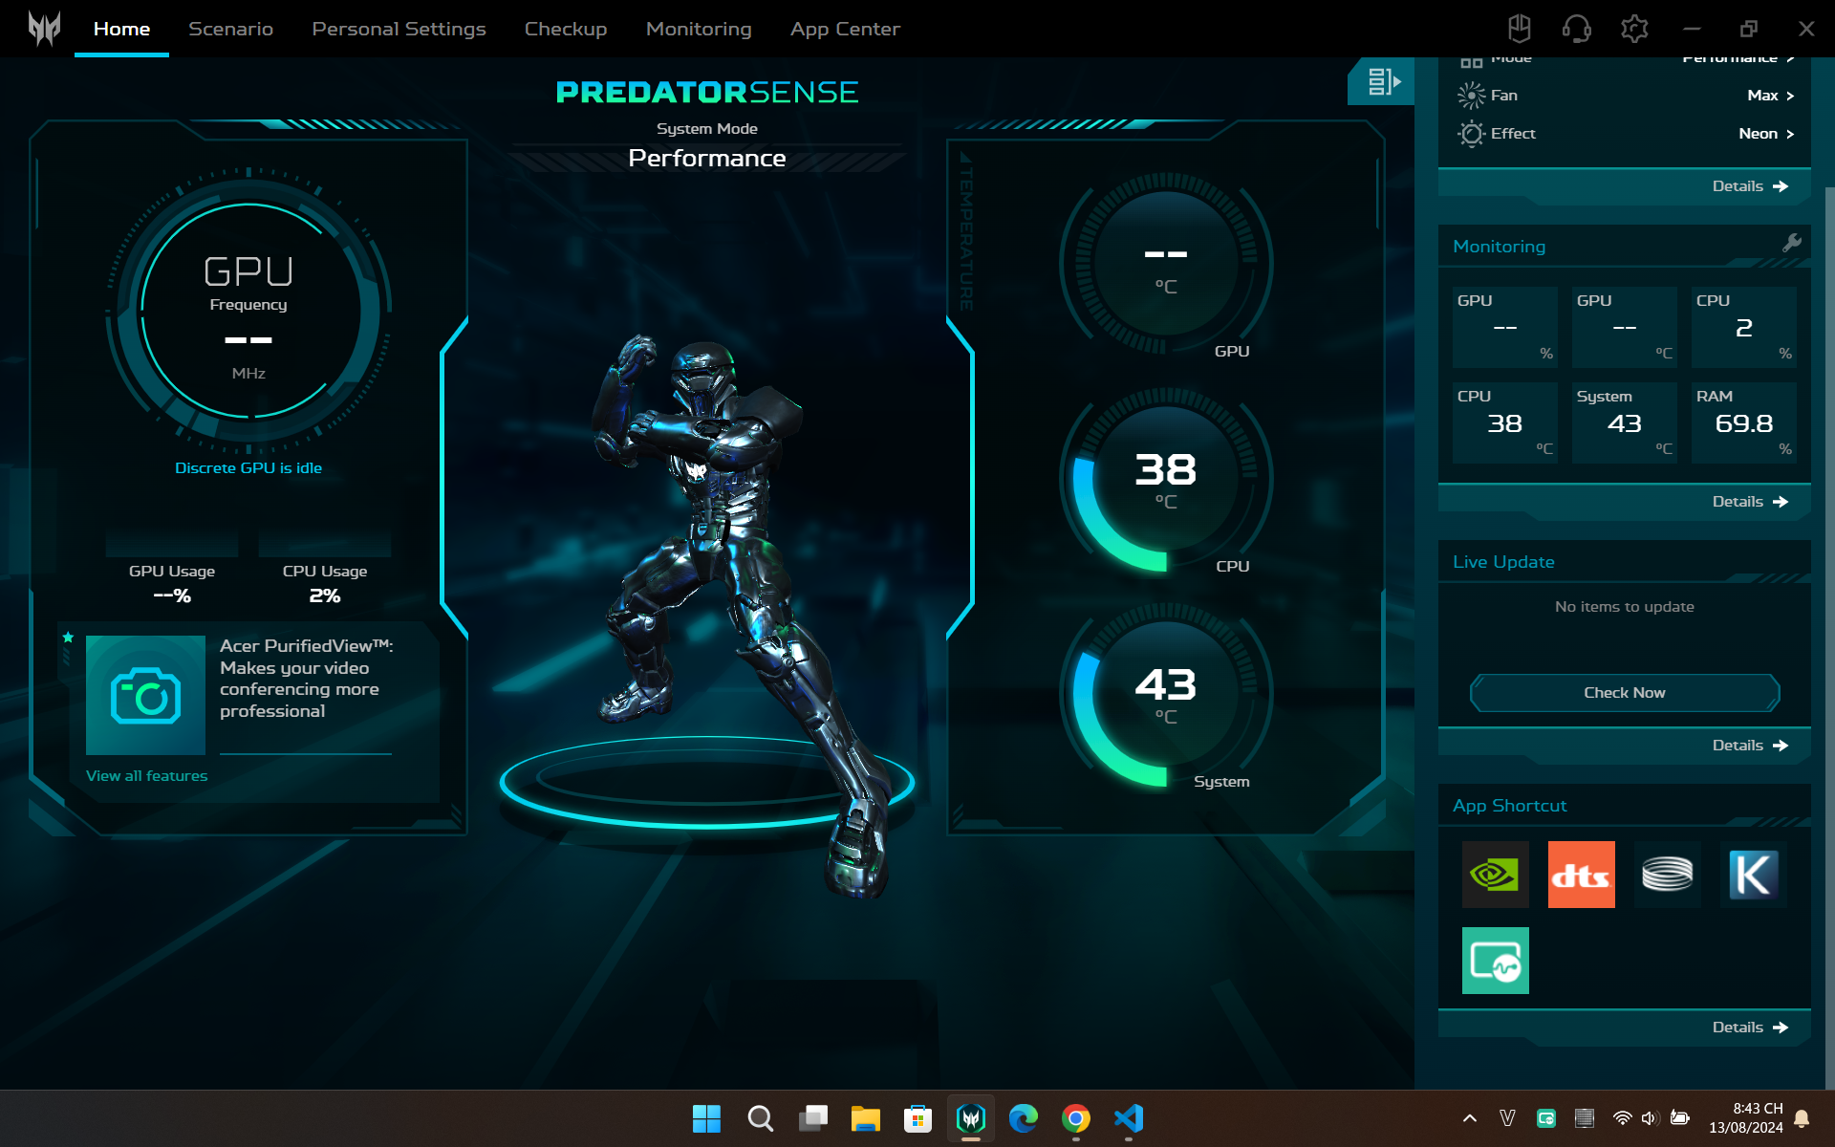The width and height of the screenshot is (1835, 1147).
Task: Open the teal screen-monitor app shortcut
Action: tap(1495, 961)
